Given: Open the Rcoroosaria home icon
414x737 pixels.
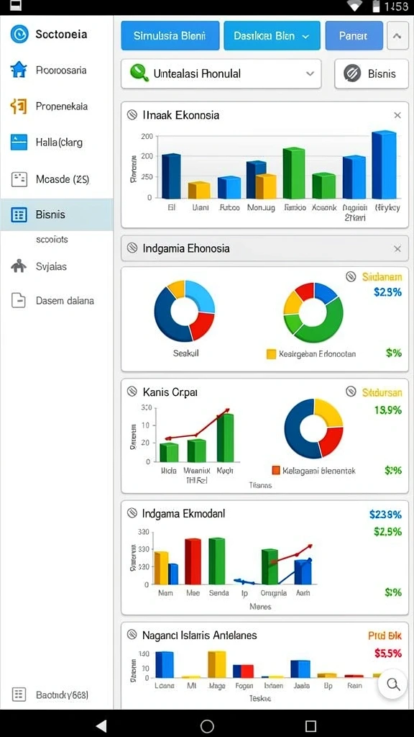Looking at the screenshot, I should coord(19,70).
